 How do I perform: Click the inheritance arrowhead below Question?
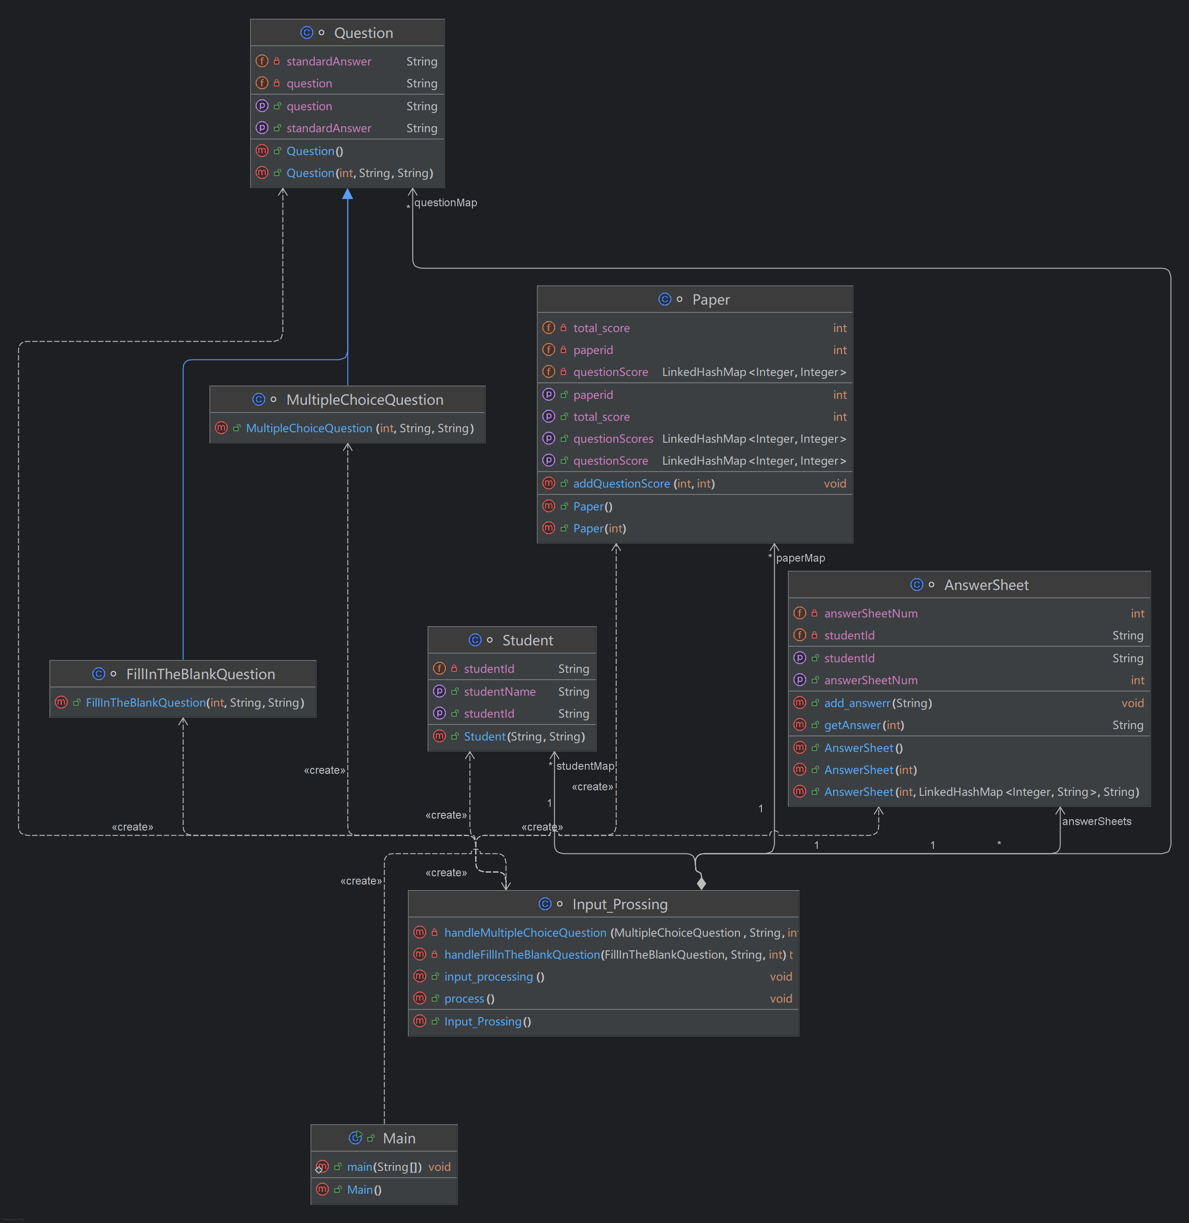348,194
